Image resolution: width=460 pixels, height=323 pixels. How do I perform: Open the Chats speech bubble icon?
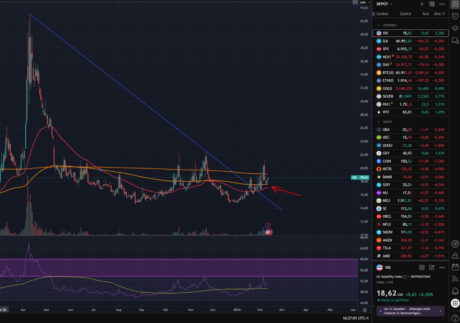(x=455, y=40)
